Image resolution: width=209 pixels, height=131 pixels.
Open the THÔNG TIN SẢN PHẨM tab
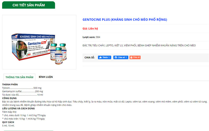click(x=19, y=77)
